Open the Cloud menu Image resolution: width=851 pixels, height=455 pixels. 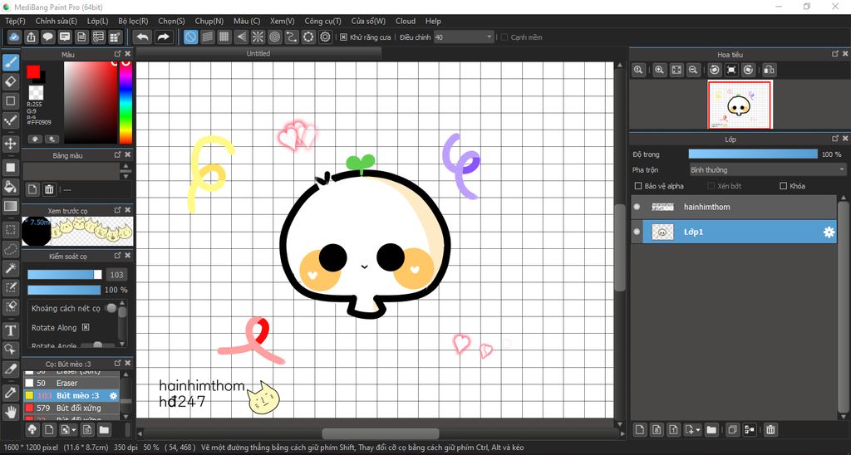tap(406, 21)
